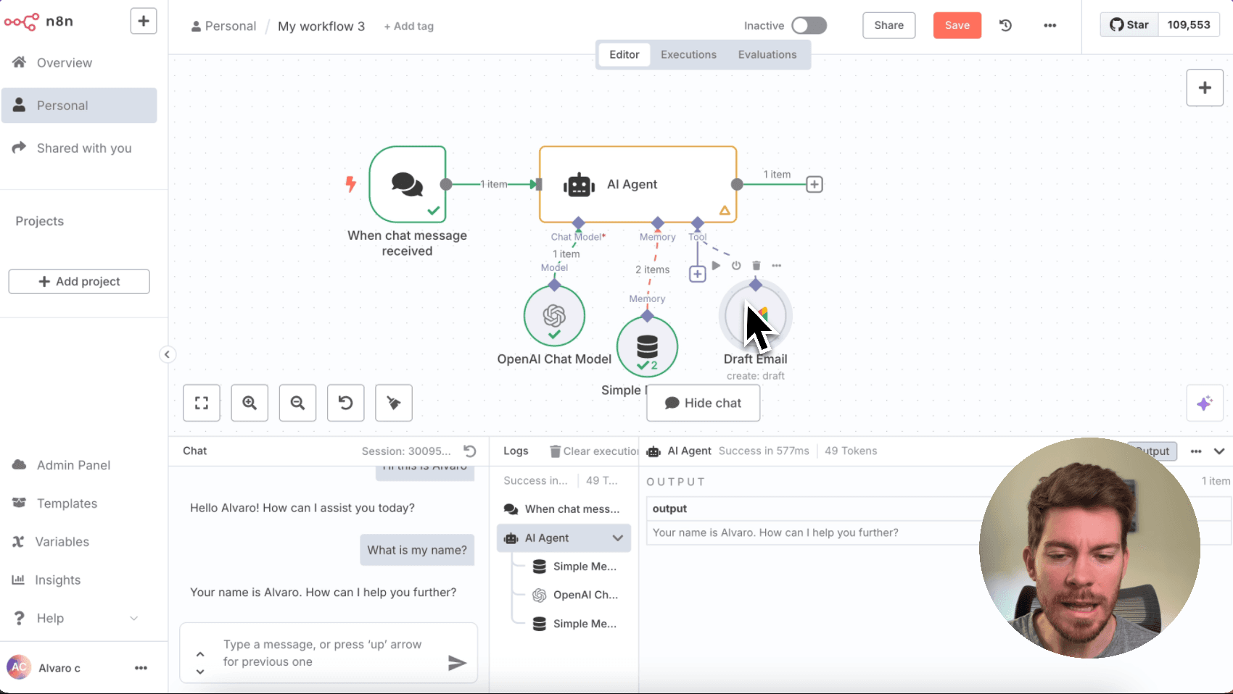The image size is (1233, 694).
Task: Reset the chat session icon
Action: 470,451
